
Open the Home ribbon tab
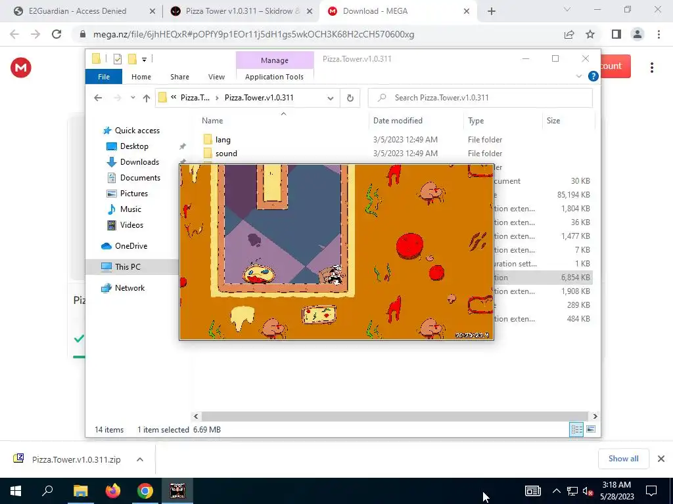(x=141, y=77)
